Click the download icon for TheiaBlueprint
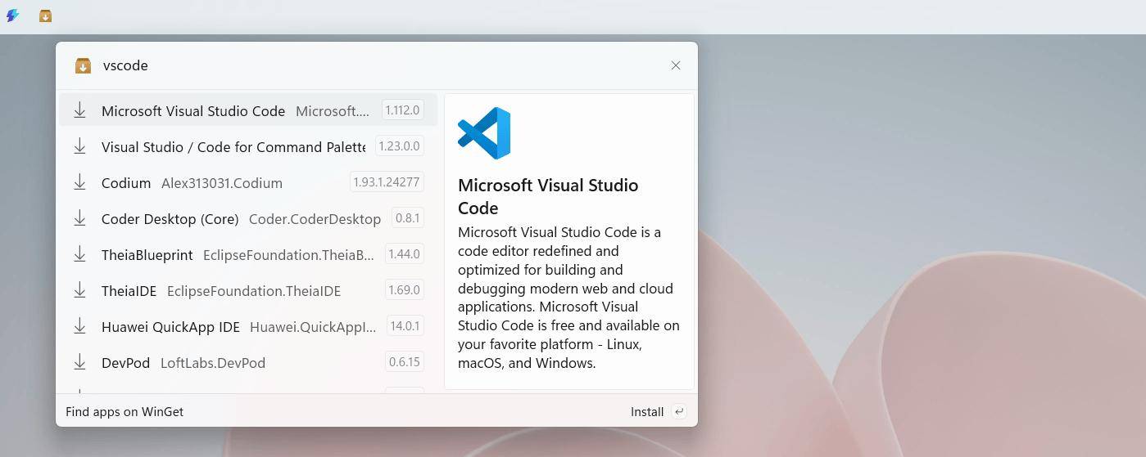This screenshot has width=1146, height=457. point(79,254)
